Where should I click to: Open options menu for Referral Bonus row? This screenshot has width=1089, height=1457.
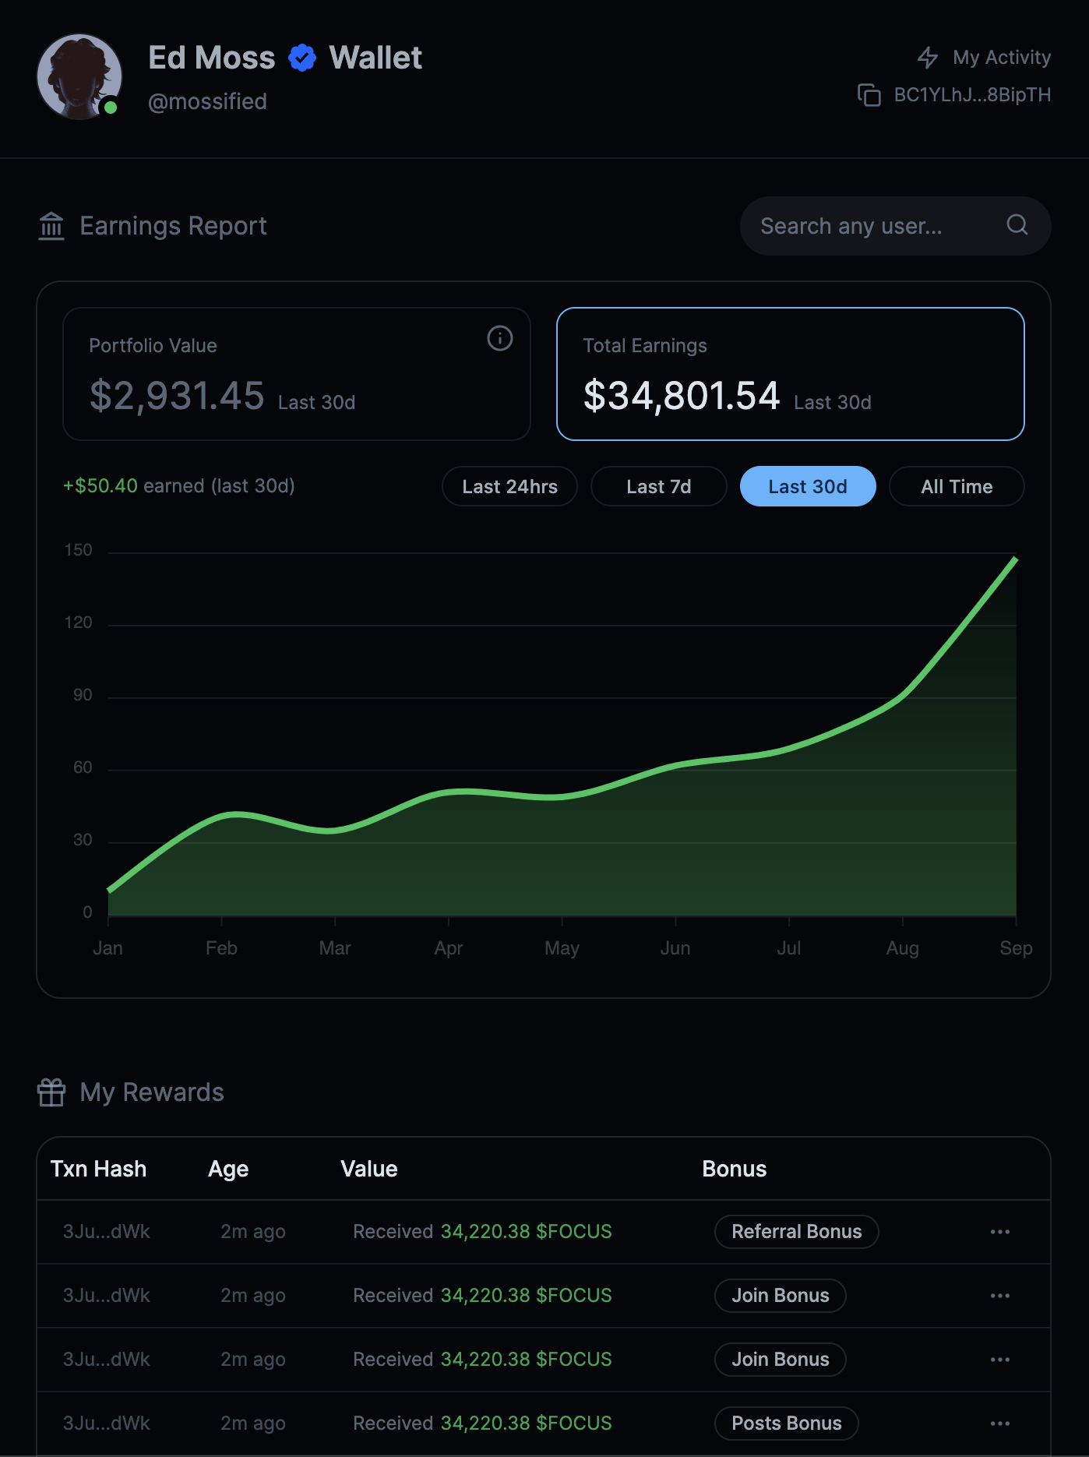click(999, 1232)
